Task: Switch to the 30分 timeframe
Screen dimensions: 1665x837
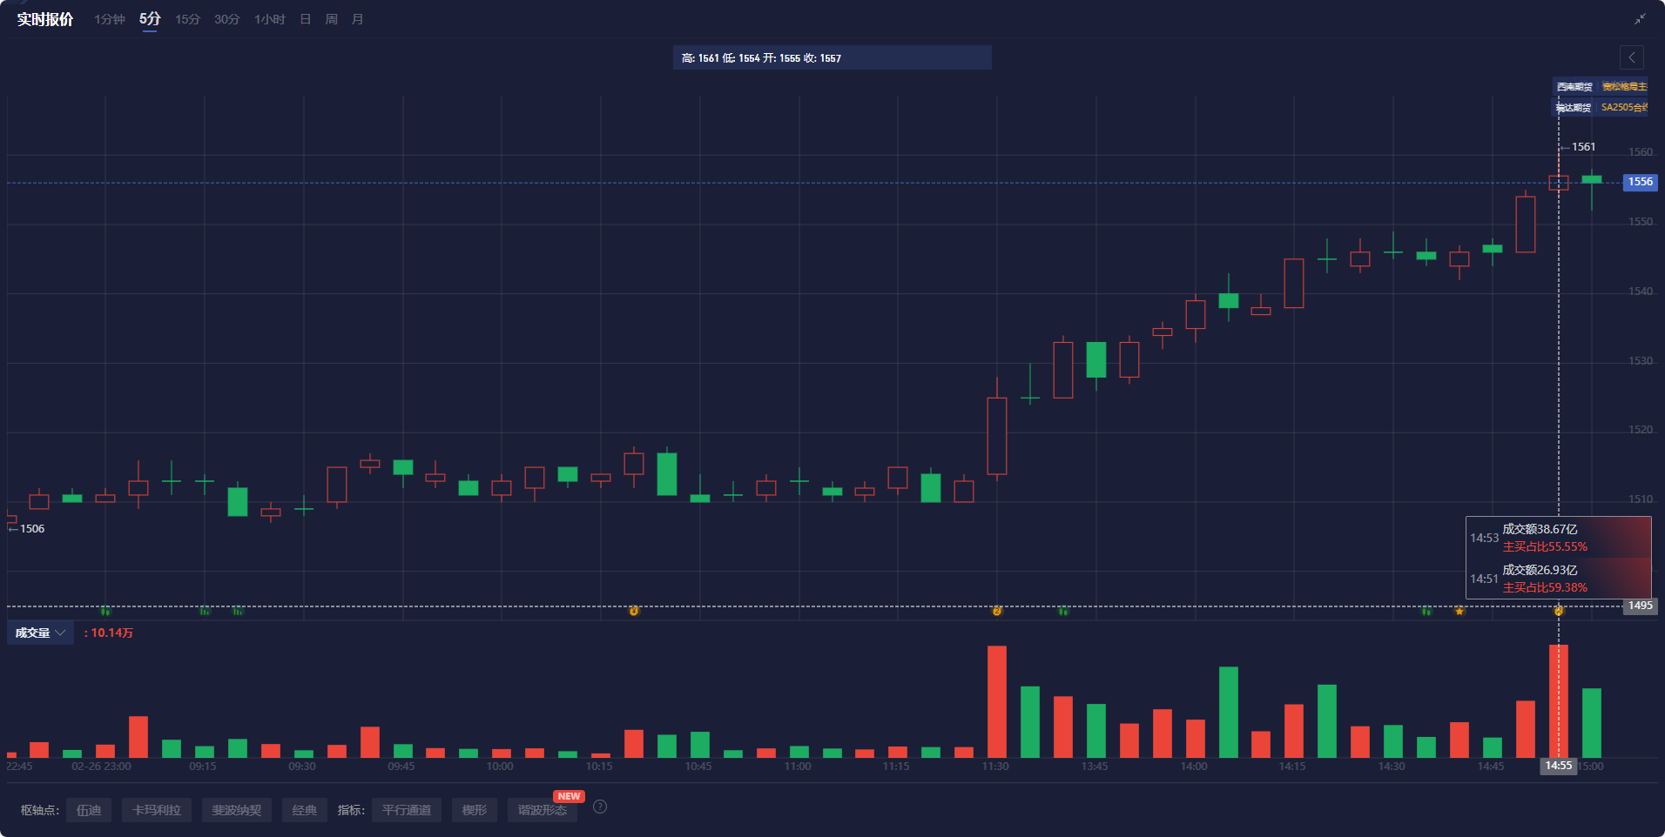Action: pyautogui.click(x=226, y=18)
